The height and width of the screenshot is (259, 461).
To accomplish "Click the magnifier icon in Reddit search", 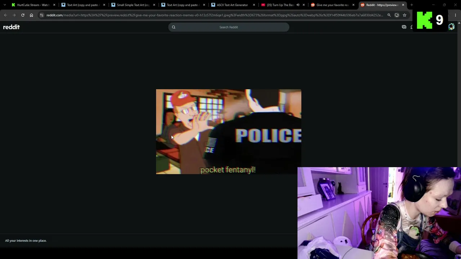I will [174, 27].
